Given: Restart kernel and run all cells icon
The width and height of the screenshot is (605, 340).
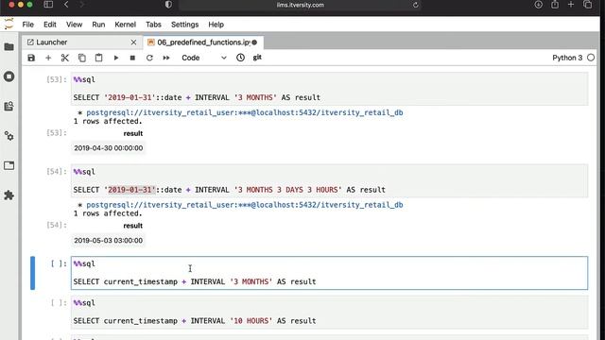Looking at the screenshot, I should tap(166, 58).
